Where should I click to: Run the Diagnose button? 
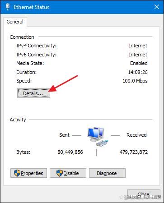tap(107, 173)
